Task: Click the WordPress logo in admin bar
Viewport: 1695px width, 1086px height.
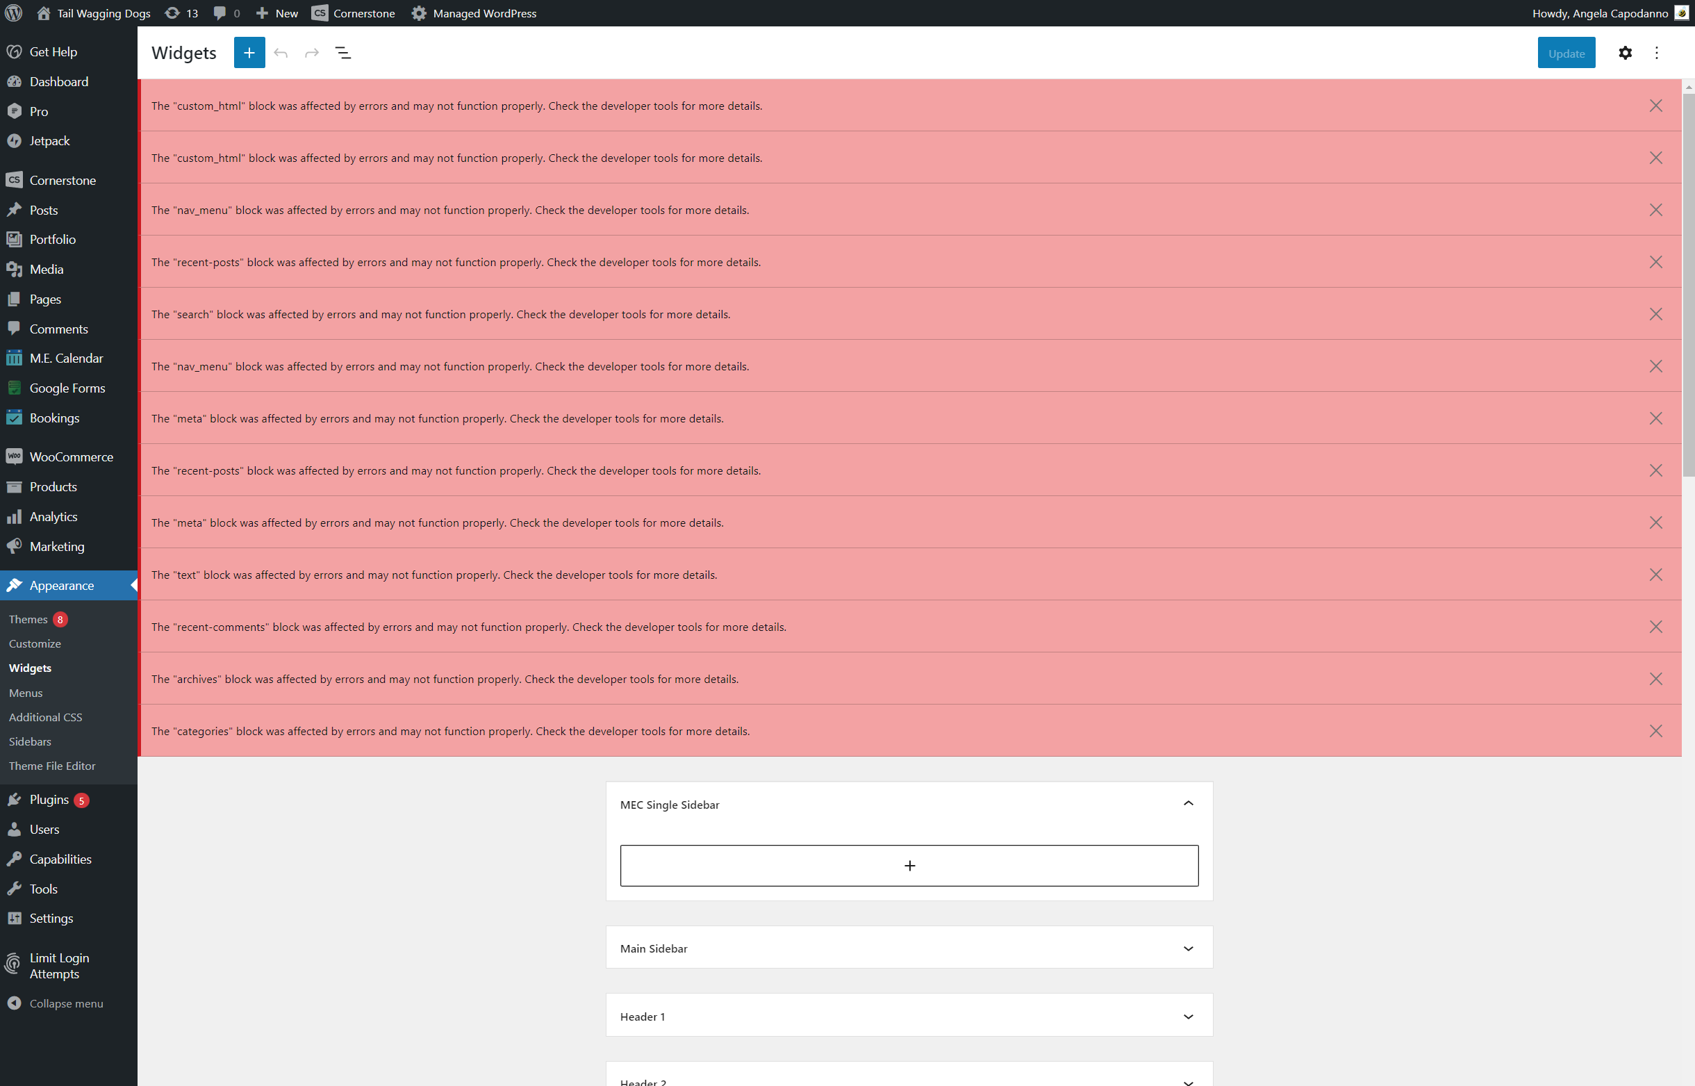Action: 13,13
